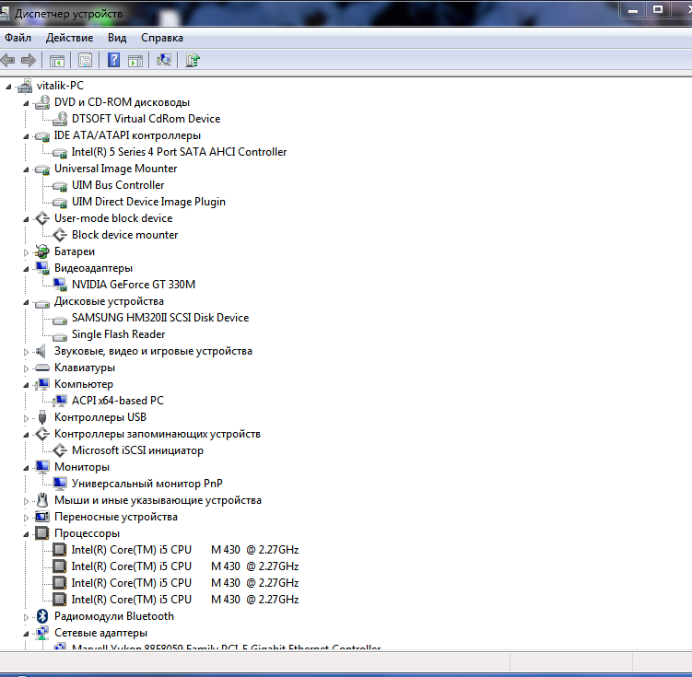The width and height of the screenshot is (692, 677).
Task: Click the Процессоры chip category icon
Action: 42,533
